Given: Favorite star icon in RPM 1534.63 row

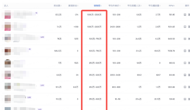Looking at the screenshot, I should coord(189,27).
